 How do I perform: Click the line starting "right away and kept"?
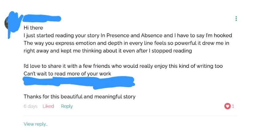click(x=108, y=51)
